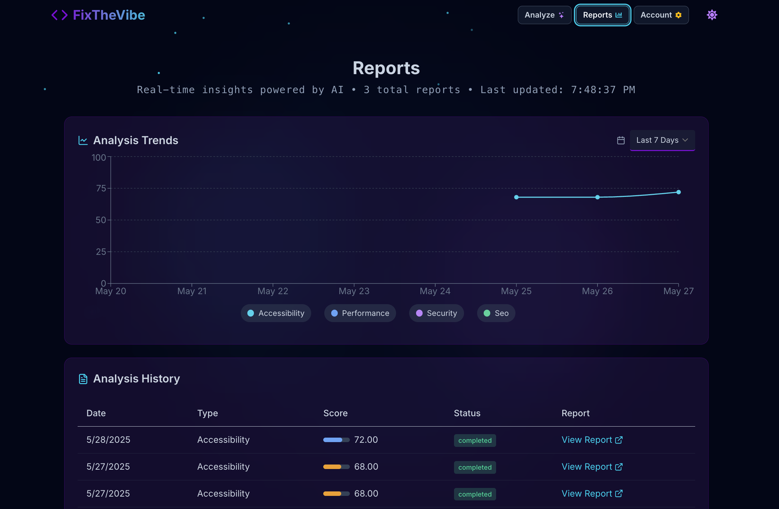779x509 pixels.
Task: Select the May 25 data point on chart
Action: coord(516,197)
